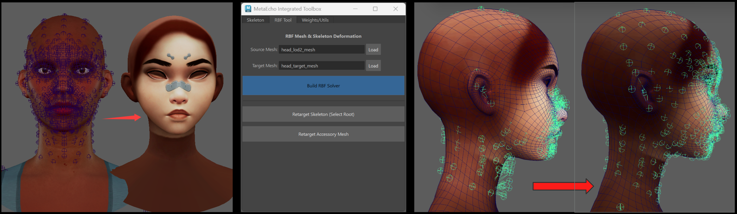
Task: Minimize the MetaEcho Integrated Toolbox window
Action: (355, 9)
